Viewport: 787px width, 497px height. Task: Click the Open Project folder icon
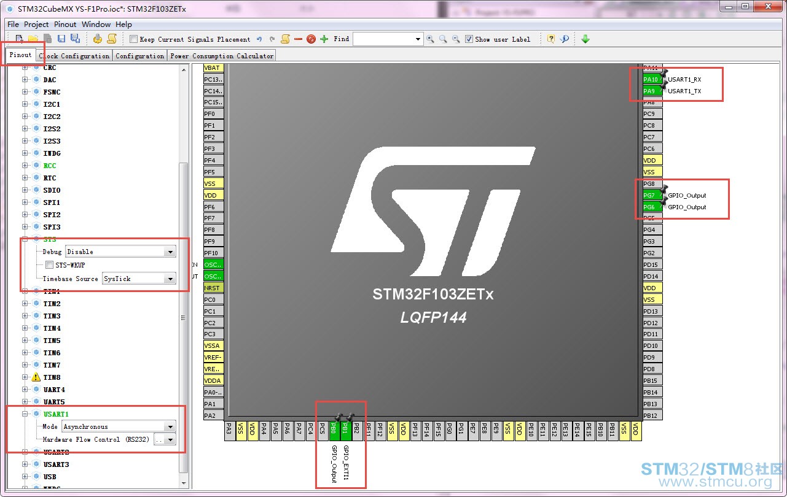click(x=33, y=39)
